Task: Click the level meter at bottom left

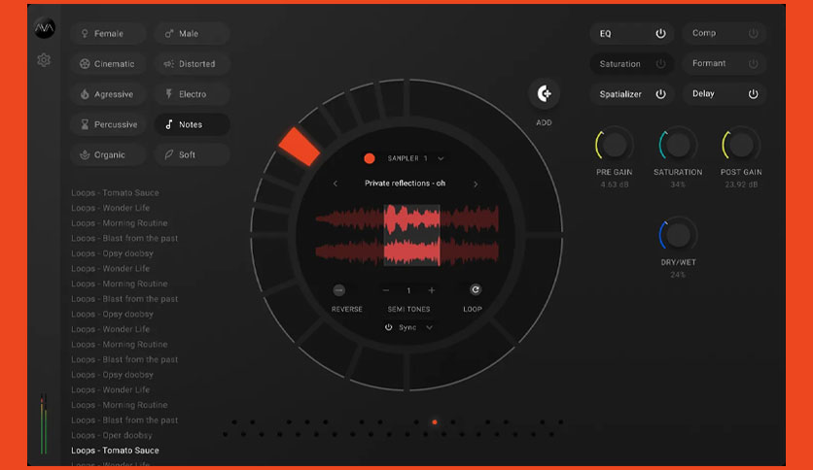Action: 44,424
